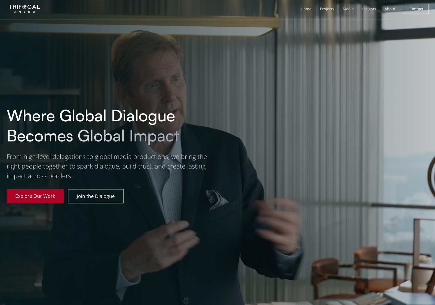This screenshot has width=435, height=305.
Task: Navigate to the Media section
Action: tap(348, 9)
